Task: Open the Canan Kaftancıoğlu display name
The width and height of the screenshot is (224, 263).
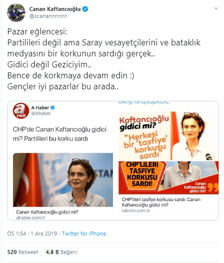Action: [55, 9]
